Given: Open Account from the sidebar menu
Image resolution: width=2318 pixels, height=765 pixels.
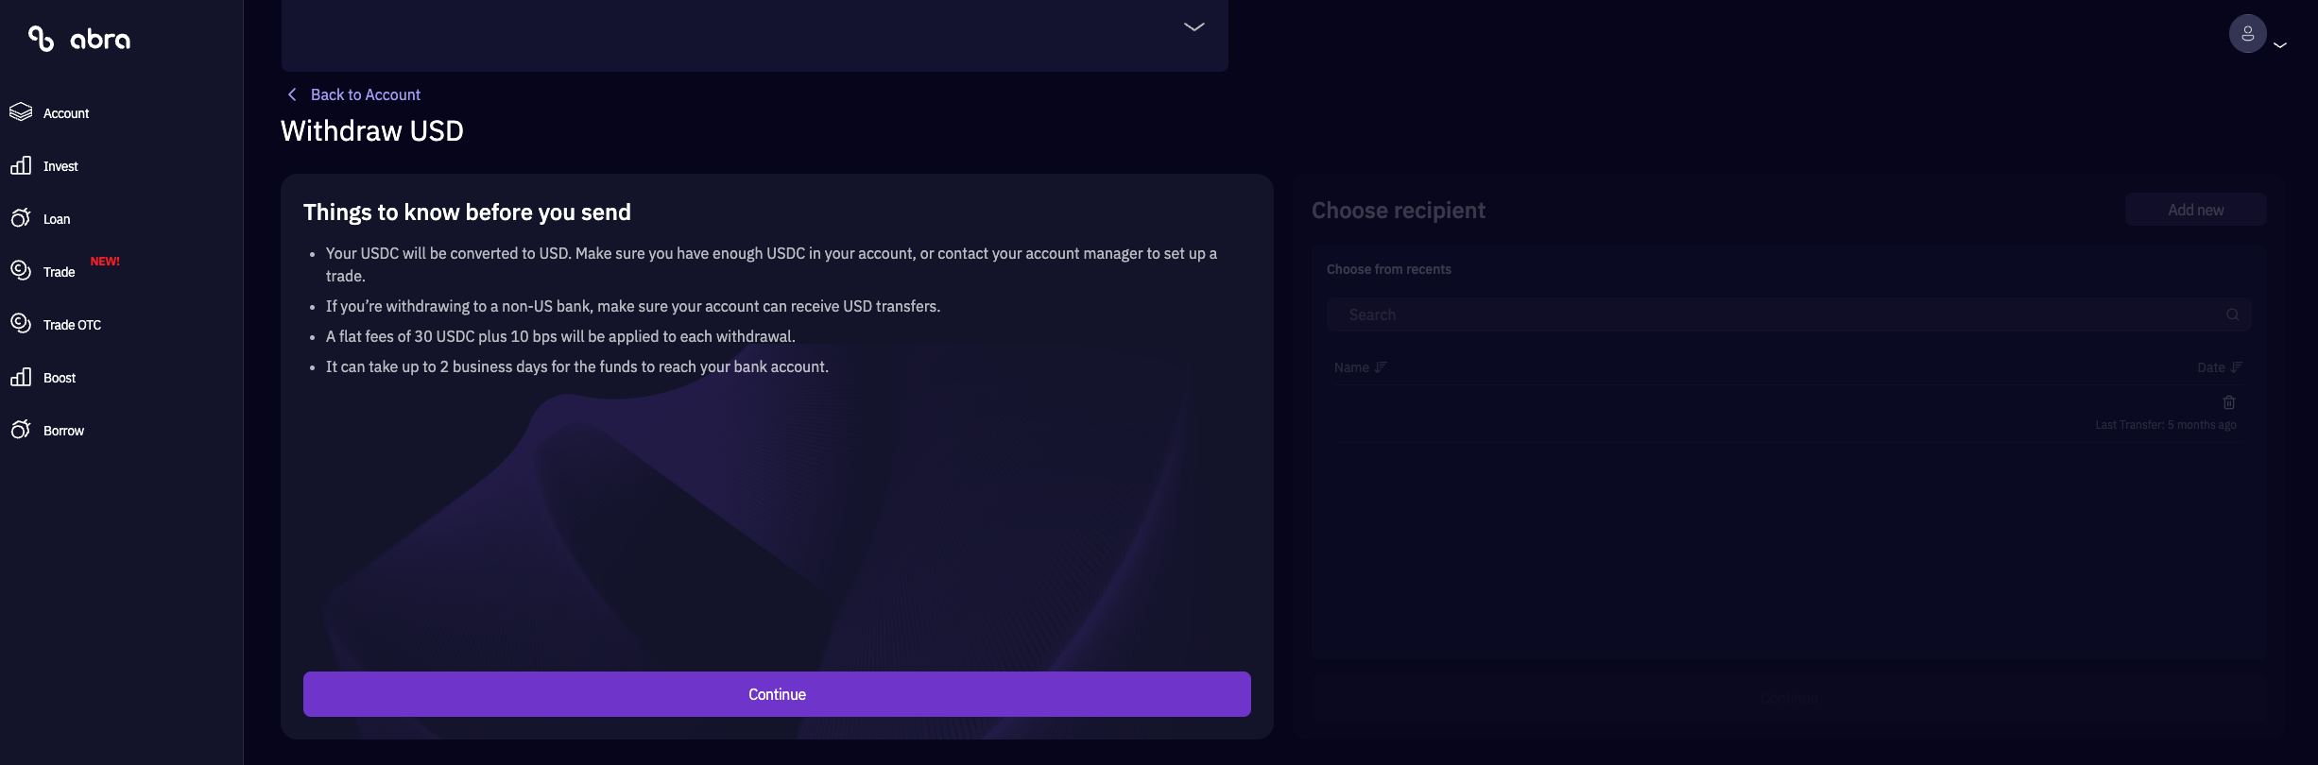Looking at the screenshot, I should tap(66, 112).
